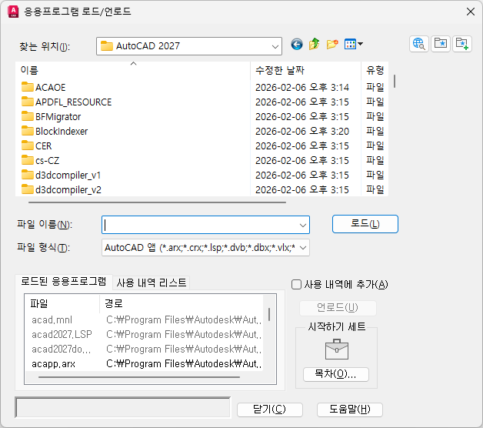Select the acad2027.LSP row
This screenshot has width=483, height=428.
pyautogui.click(x=144, y=334)
